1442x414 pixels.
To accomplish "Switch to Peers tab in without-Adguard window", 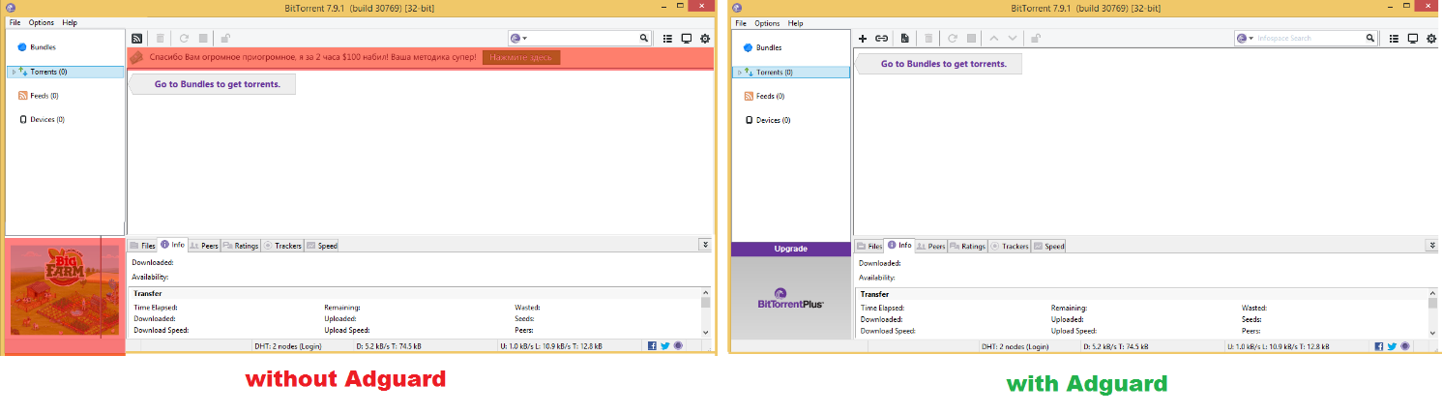I will (x=204, y=246).
